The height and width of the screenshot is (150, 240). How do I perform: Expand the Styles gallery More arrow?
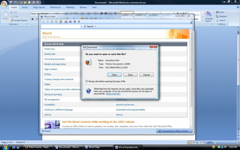point(203,20)
